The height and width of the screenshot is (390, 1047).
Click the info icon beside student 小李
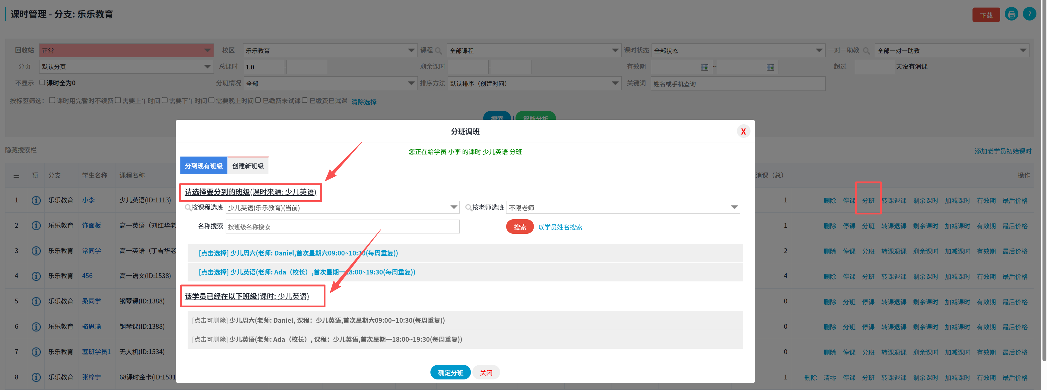(x=36, y=200)
